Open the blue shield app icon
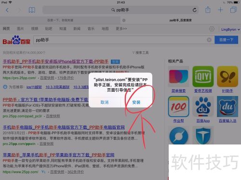 pos(203,135)
